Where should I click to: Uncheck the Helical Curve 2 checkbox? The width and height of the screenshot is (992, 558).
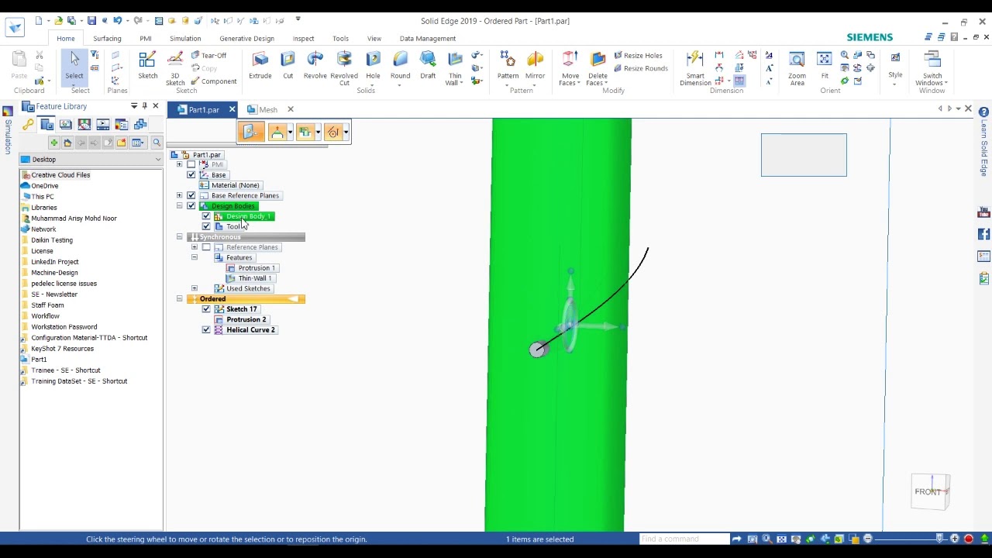coord(206,330)
